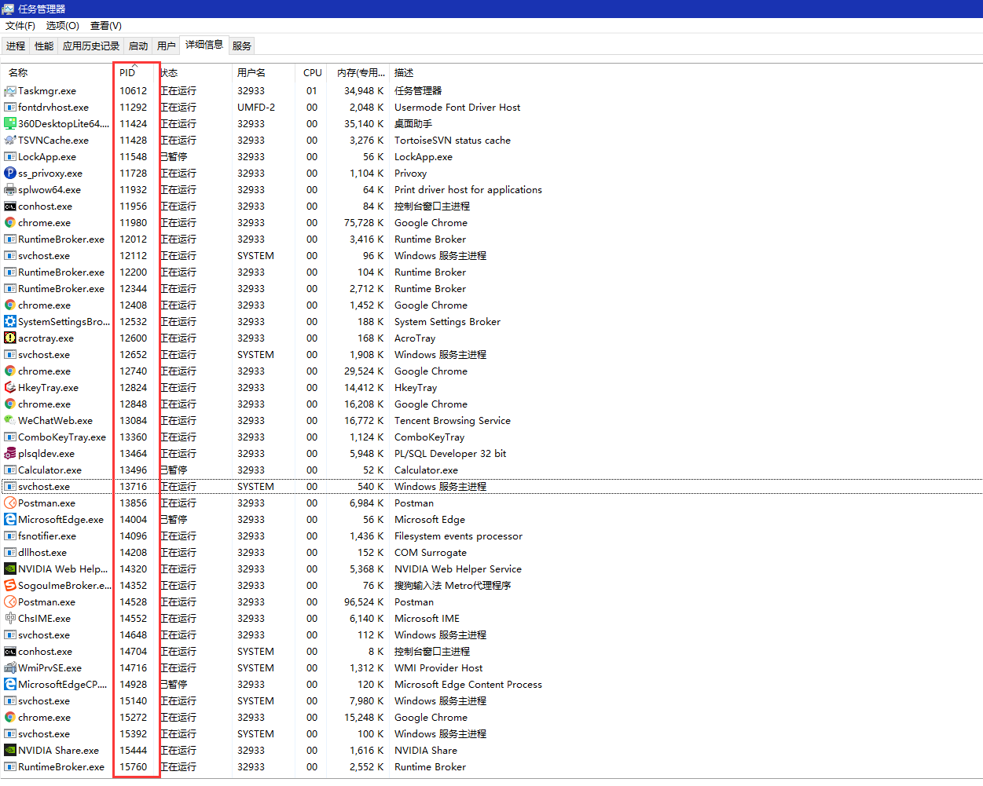
Task: Click the NVIDIA Web Helper icon
Action: 10,569
